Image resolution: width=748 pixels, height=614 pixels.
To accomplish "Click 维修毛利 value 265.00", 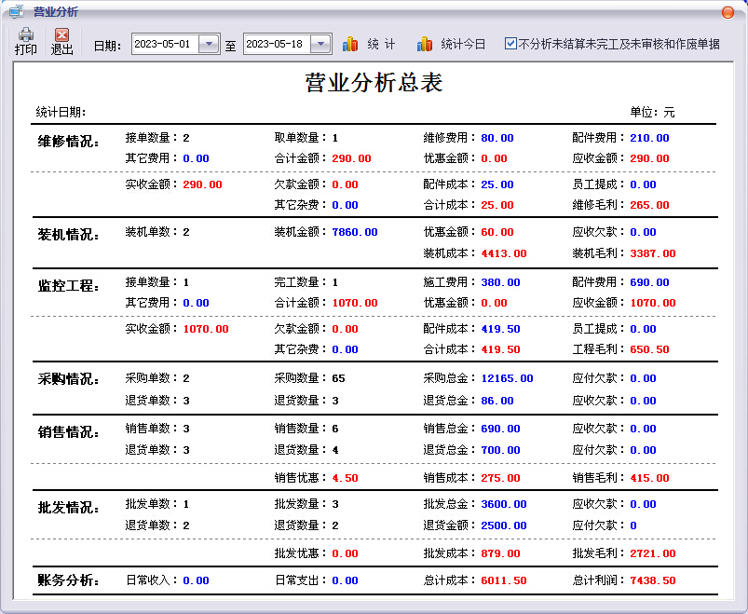I will click(649, 205).
